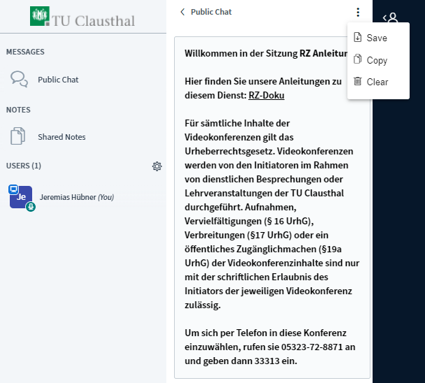The image size is (425, 383).
Task: Choose Save in the chat options menu
Action: (x=377, y=38)
